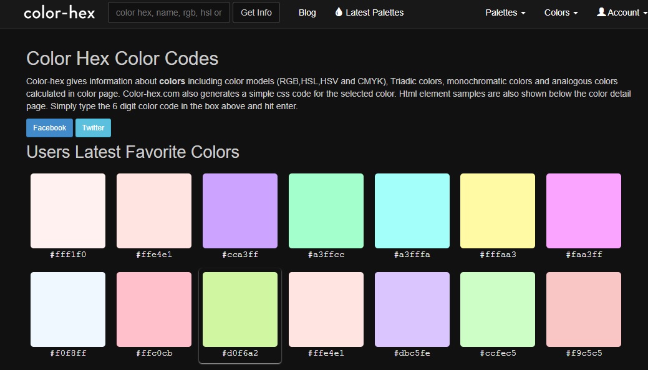The image size is (648, 370).
Task: Open the Colors dropdown menu
Action: click(559, 12)
